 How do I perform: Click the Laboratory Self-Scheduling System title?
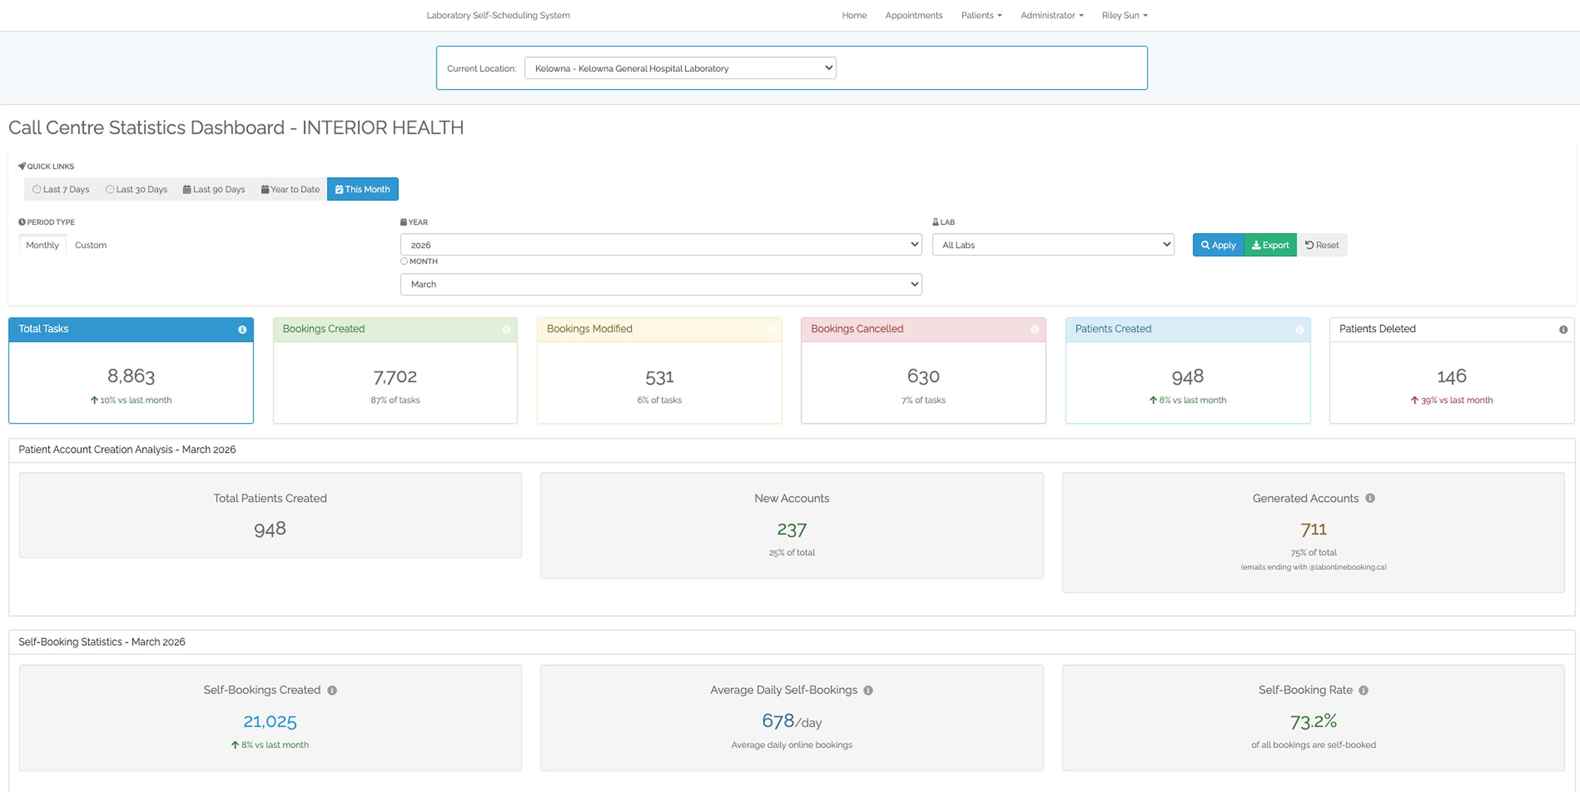pos(498,15)
